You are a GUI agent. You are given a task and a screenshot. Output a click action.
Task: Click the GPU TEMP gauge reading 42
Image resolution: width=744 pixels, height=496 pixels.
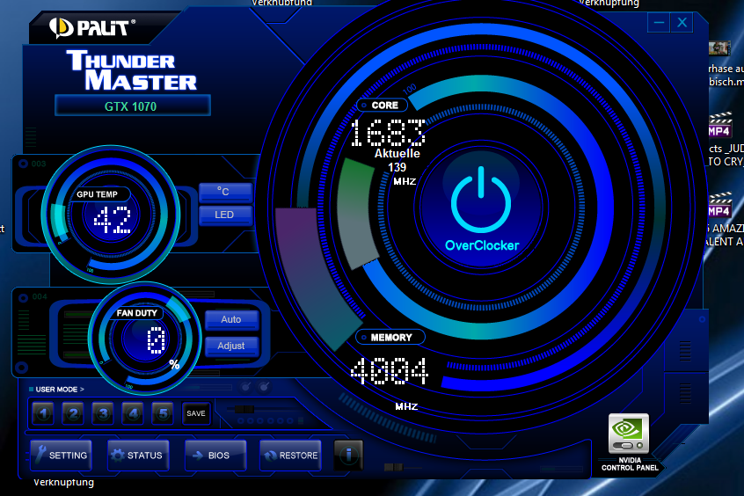pyautogui.click(x=112, y=220)
